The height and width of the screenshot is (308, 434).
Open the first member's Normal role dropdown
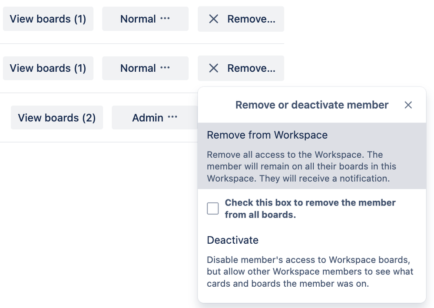145,19
